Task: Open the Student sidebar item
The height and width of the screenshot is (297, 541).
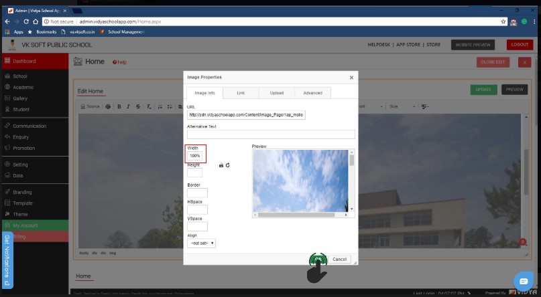Action: (x=21, y=110)
